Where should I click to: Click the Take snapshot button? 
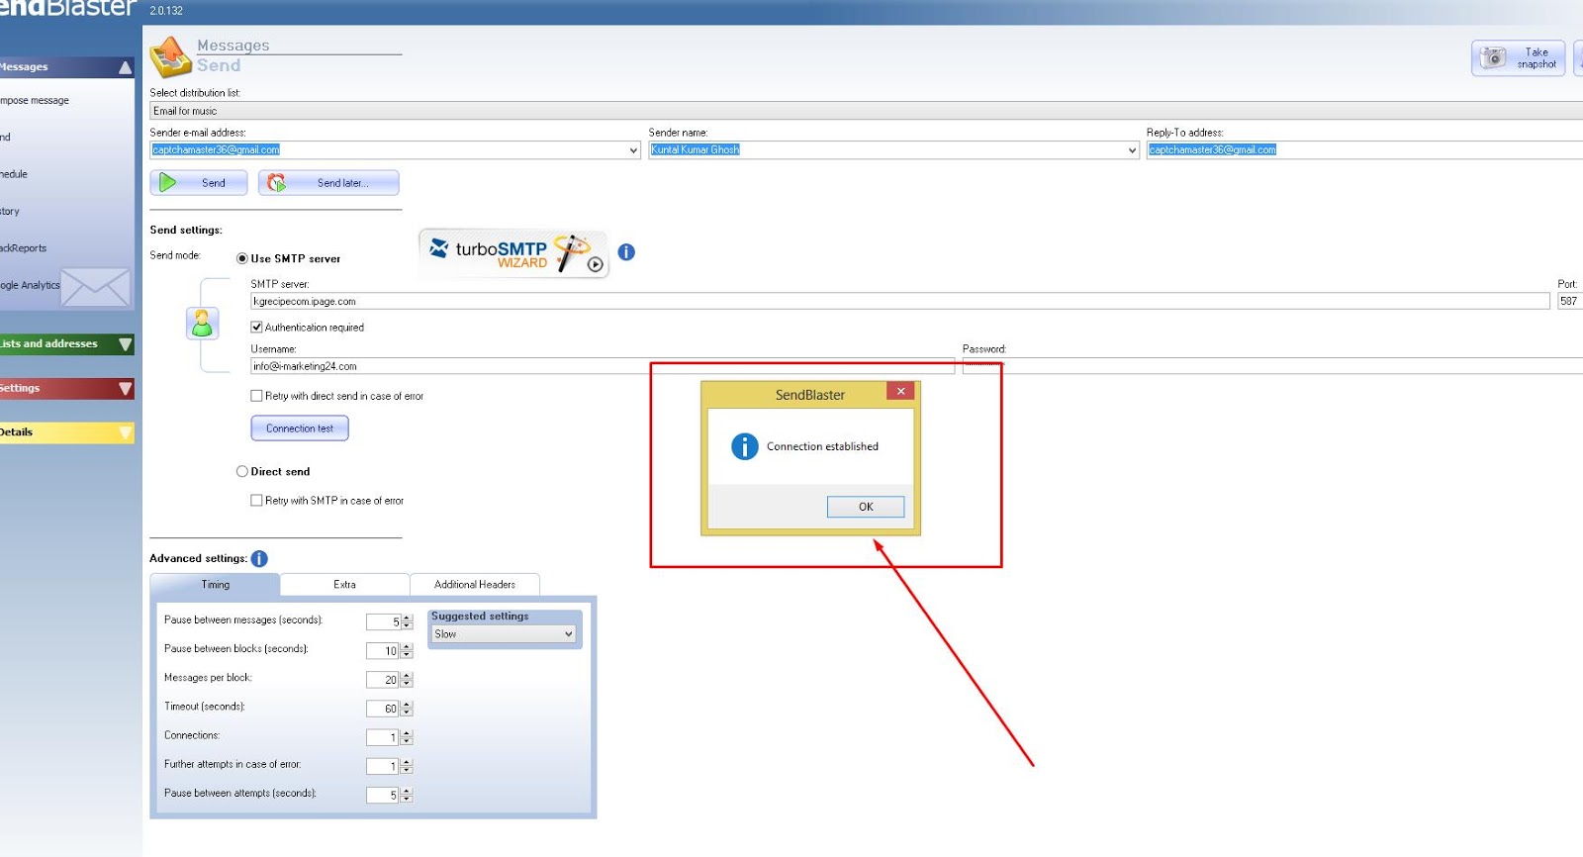point(1519,58)
